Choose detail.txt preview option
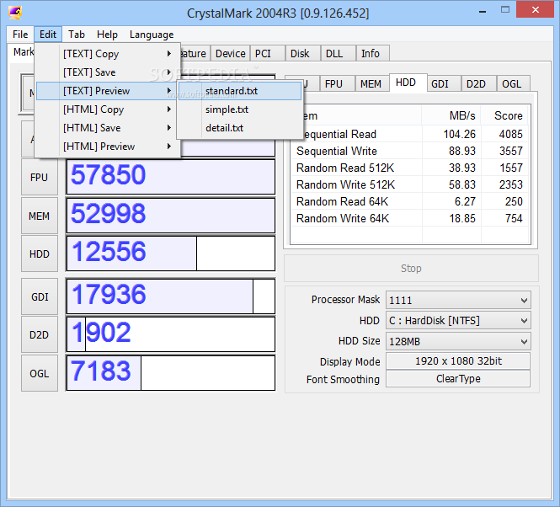This screenshot has height=507, width=560. coord(240,128)
